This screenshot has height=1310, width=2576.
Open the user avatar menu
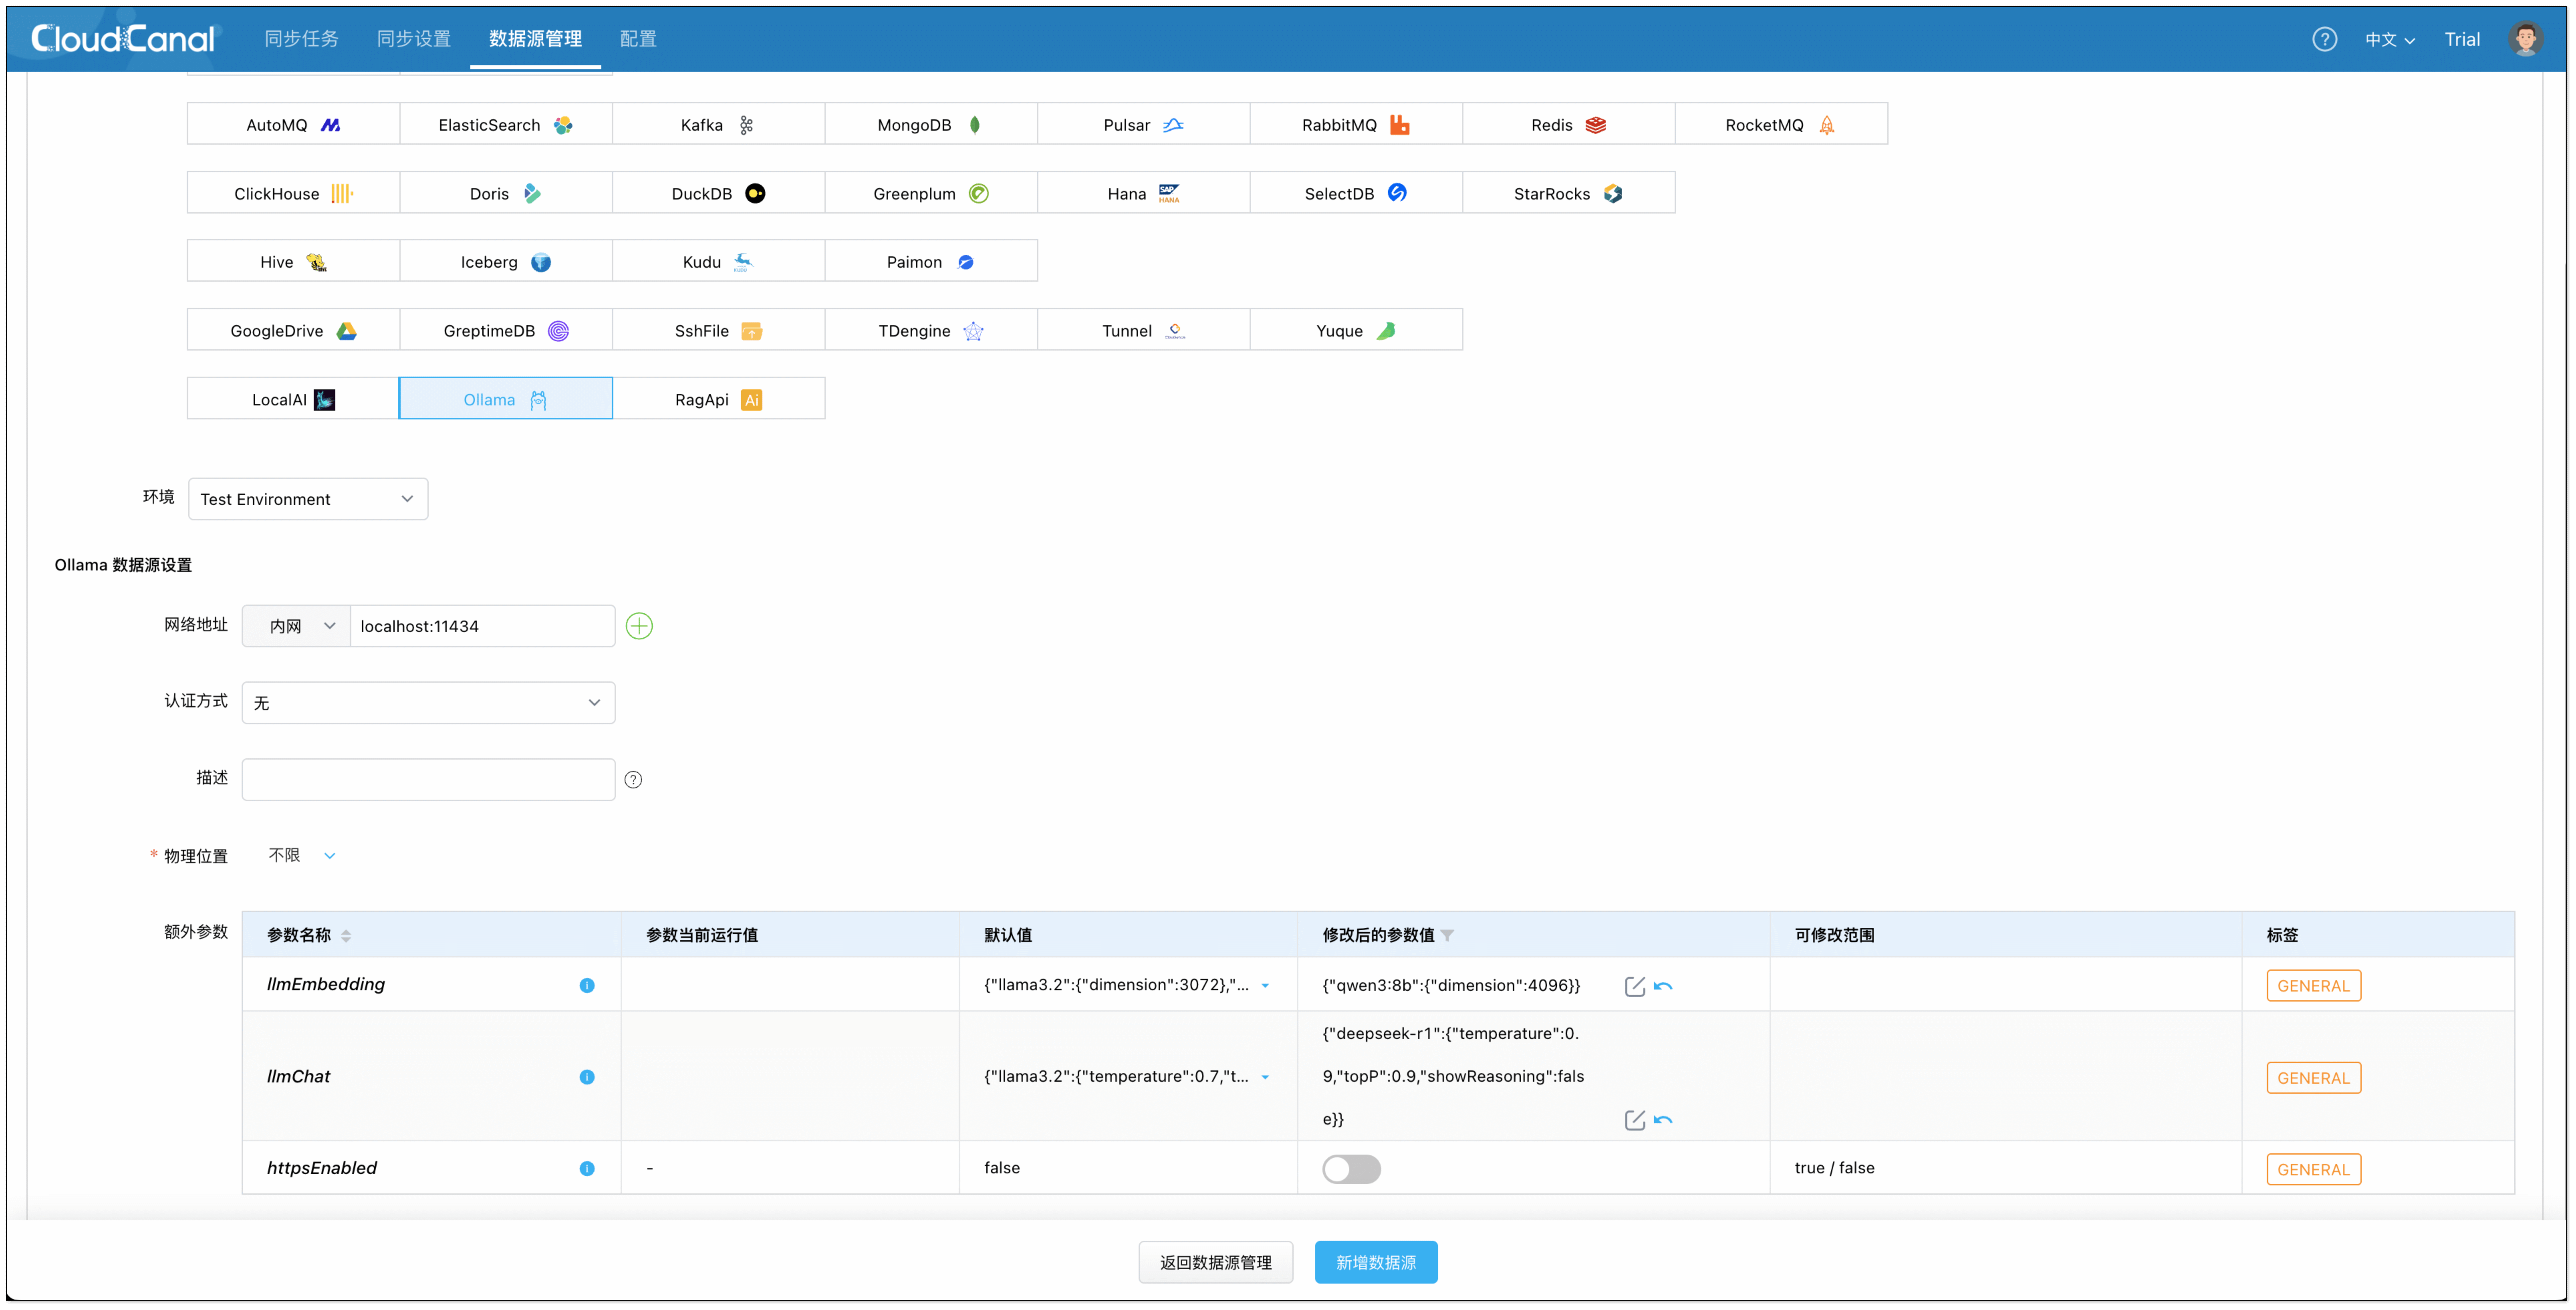pyautogui.click(x=2526, y=39)
